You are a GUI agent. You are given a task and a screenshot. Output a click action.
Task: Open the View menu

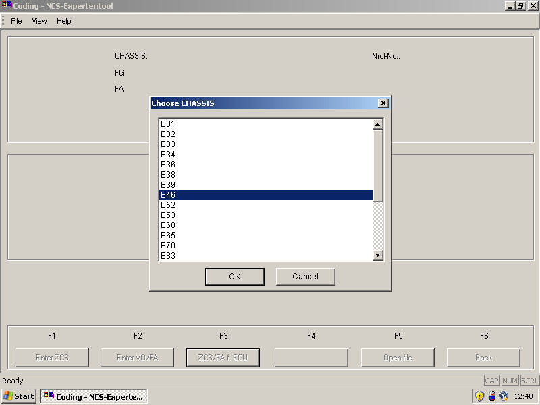point(39,21)
